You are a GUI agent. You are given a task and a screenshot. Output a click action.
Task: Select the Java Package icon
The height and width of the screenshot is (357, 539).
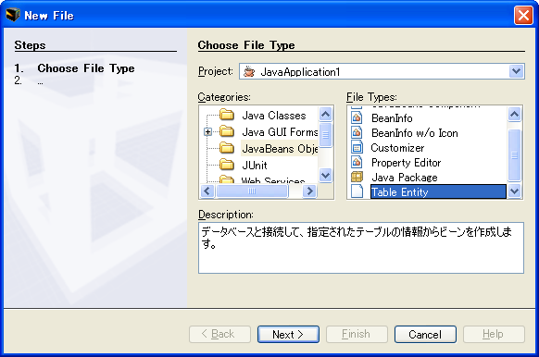[357, 178]
